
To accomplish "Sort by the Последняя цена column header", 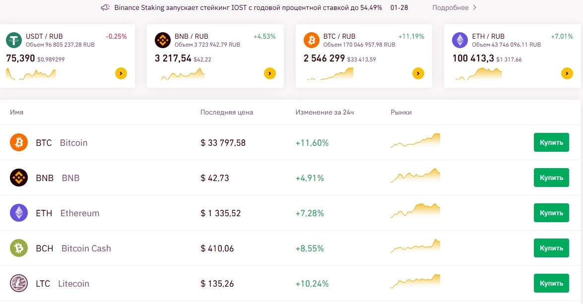I will [x=227, y=113].
